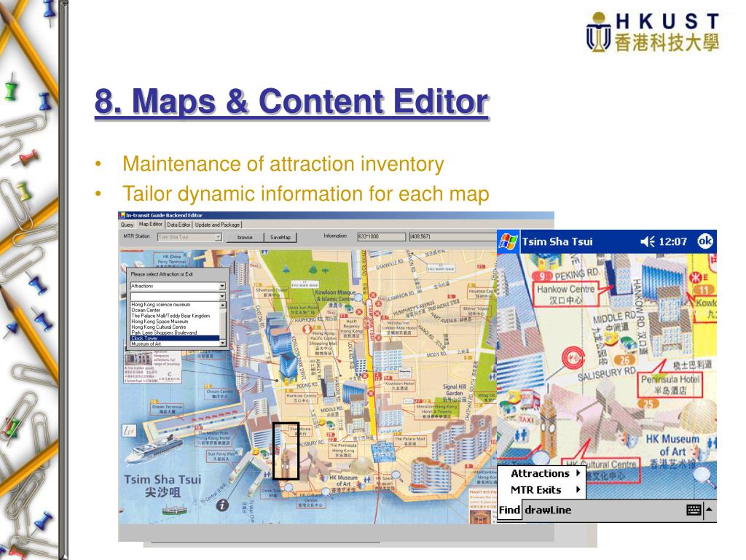The image size is (746, 560).
Task: Click the red target marker on PDA map
Action: [573, 357]
